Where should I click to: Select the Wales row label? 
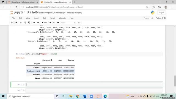click(x=37, y=78)
